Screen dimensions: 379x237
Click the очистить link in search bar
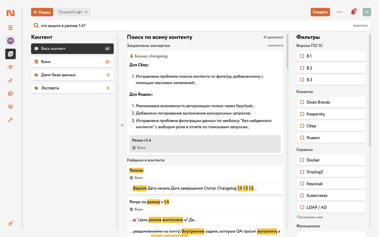(360, 26)
